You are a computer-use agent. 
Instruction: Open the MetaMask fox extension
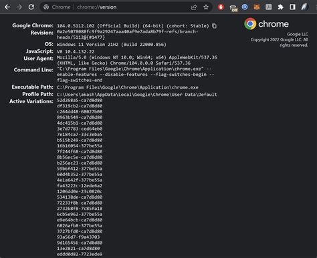point(257,7)
